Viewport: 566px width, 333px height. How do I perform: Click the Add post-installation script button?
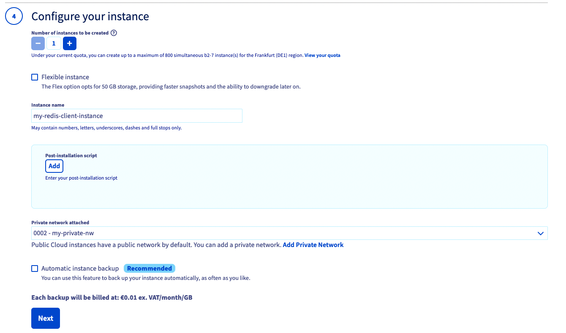(x=54, y=166)
